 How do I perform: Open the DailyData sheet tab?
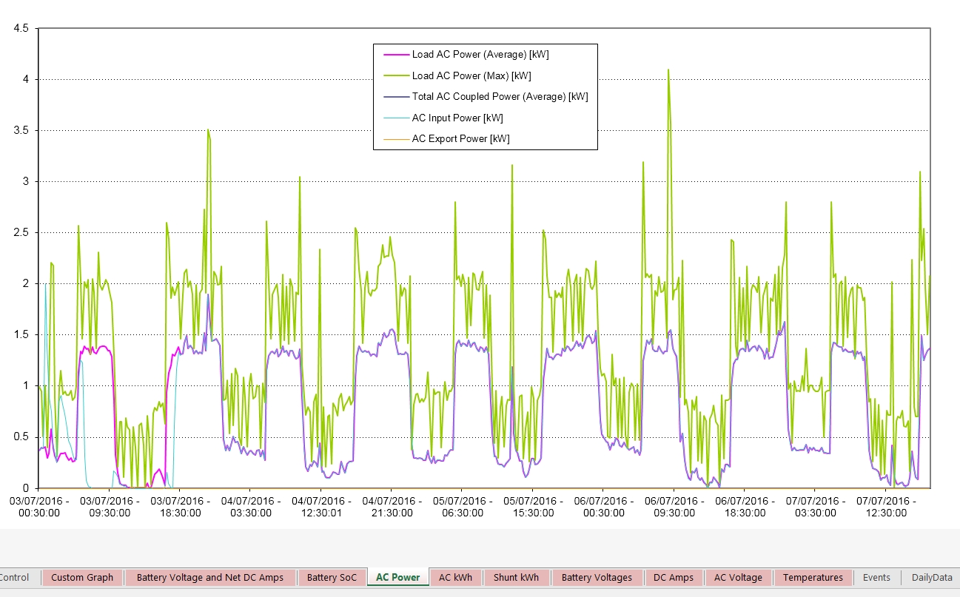pos(931,578)
